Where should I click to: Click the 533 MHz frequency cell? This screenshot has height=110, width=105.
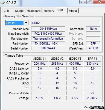click(x=92, y=64)
